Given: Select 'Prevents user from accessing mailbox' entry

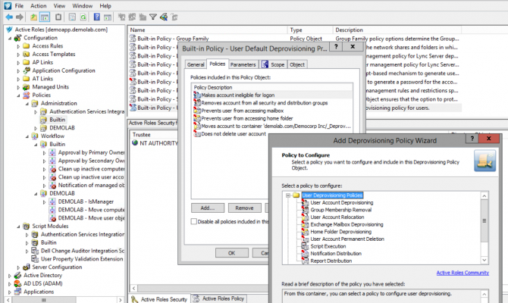Looking at the screenshot, I should (243, 111).
